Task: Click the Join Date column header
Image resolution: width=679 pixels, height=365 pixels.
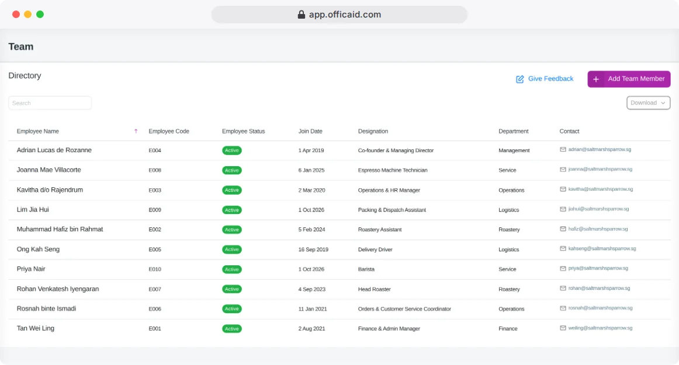Action: pos(310,131)
